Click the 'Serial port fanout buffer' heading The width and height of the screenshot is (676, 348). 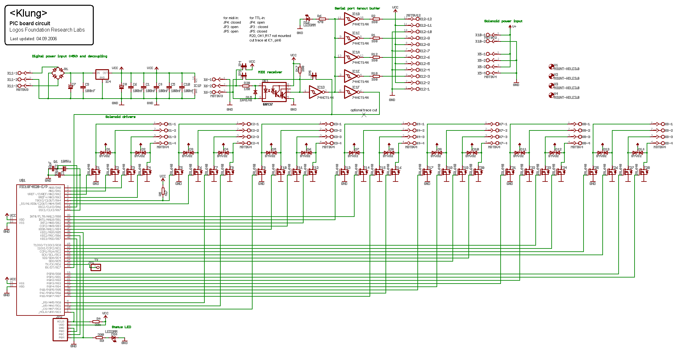[x=357, y=8]
